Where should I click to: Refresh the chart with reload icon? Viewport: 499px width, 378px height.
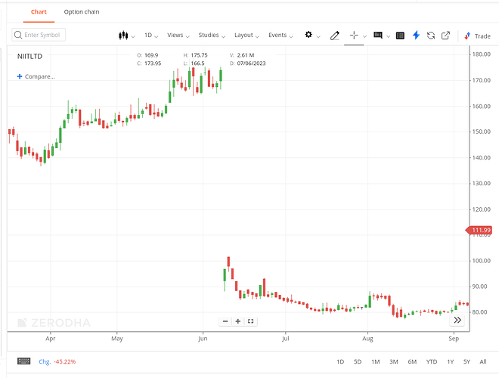click(x=431, y=36)
